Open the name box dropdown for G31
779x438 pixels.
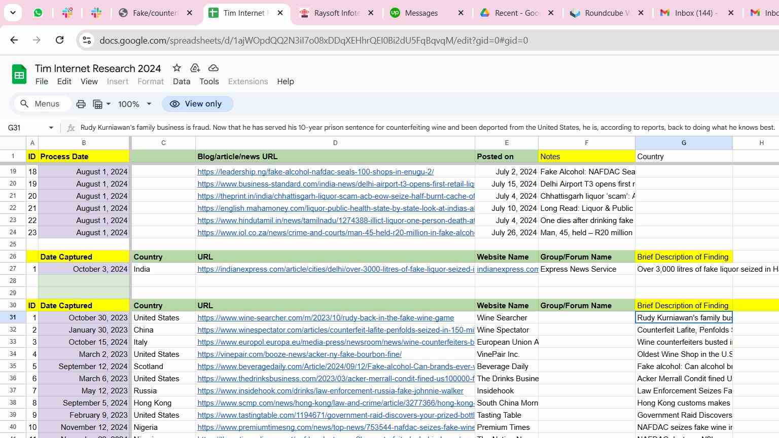51,128
